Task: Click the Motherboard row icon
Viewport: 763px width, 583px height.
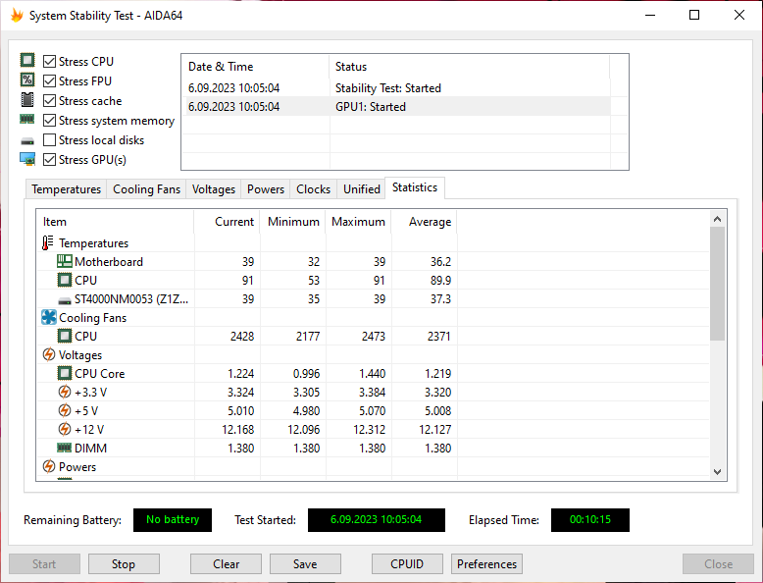Action: coord(64,261)
